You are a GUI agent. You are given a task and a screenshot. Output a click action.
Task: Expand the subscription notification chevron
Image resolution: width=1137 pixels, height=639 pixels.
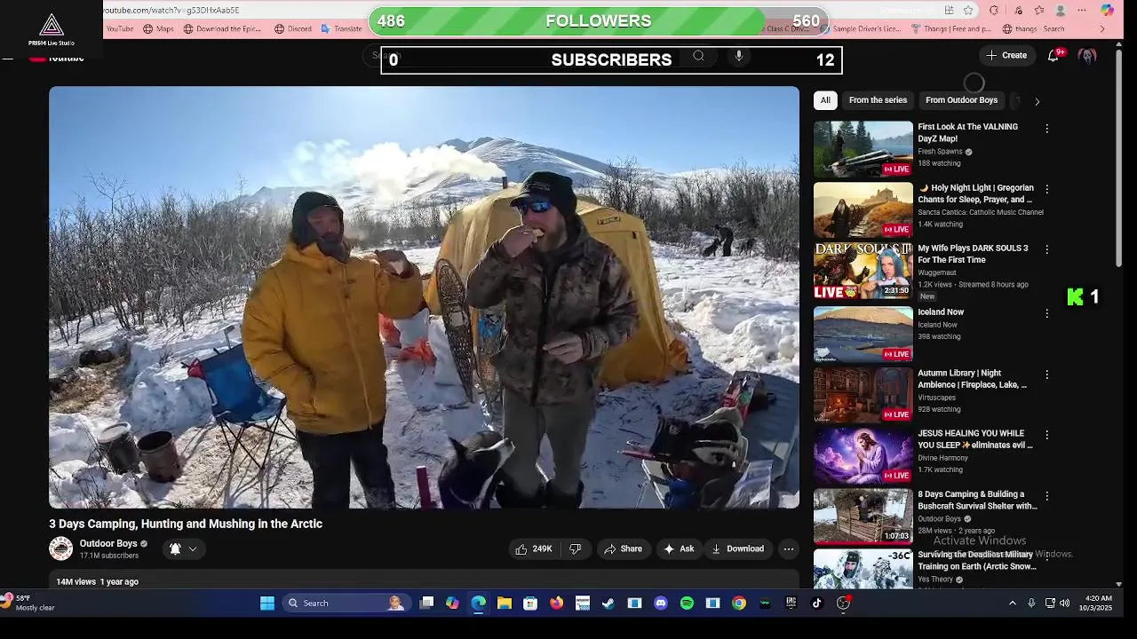pos(192,549)
